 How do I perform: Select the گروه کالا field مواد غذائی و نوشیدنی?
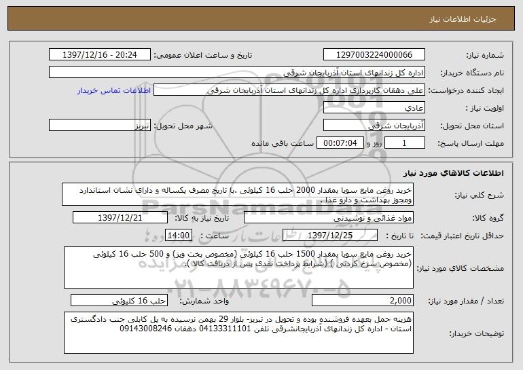(x=329, y=218)
